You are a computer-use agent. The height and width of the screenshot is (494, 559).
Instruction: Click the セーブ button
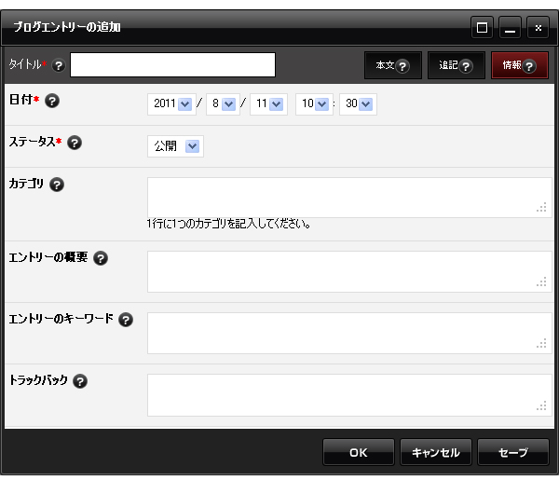(513, 452)
